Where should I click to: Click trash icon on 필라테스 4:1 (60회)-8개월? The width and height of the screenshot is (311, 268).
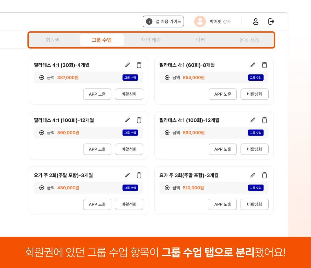(264, 65)
